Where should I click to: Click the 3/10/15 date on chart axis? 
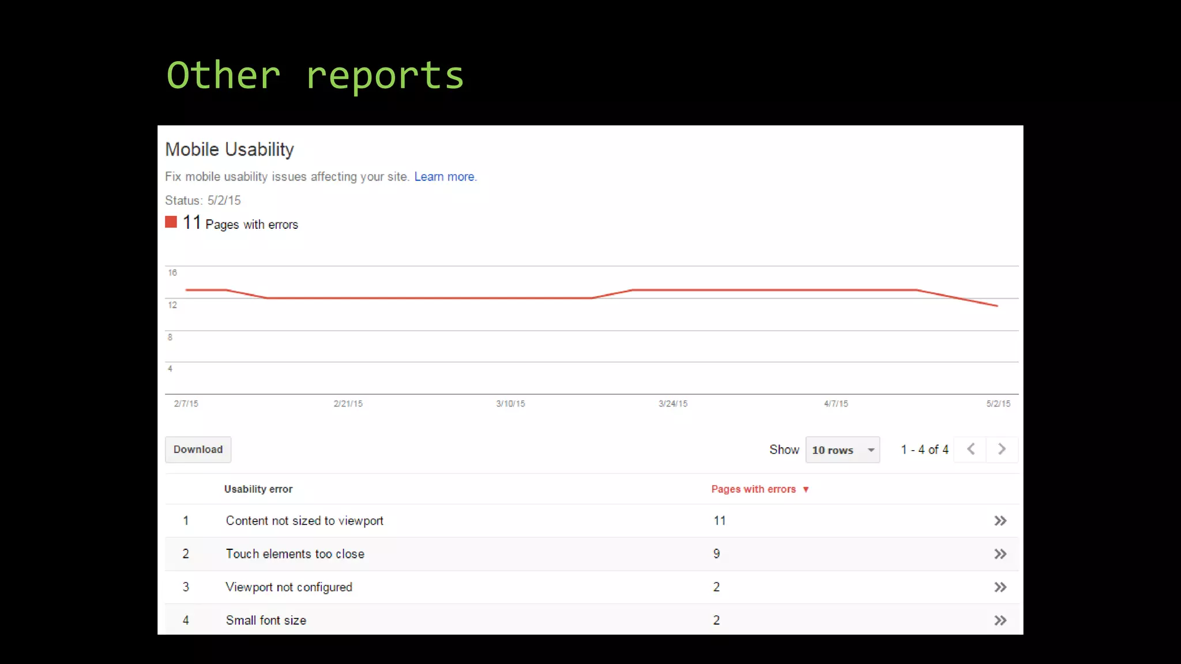pyautogui.click(x=510, y=404)
